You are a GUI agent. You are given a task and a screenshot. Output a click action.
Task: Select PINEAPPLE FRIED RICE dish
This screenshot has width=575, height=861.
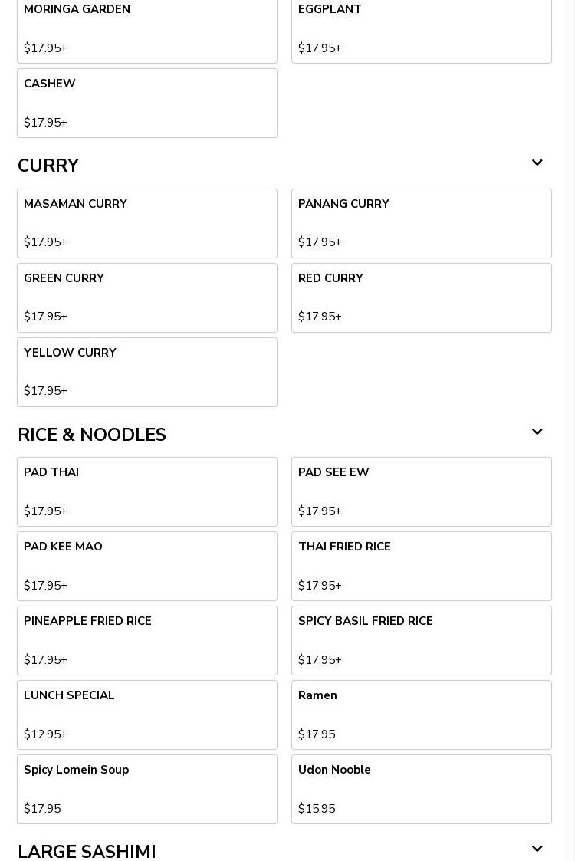tap(147, 641)
